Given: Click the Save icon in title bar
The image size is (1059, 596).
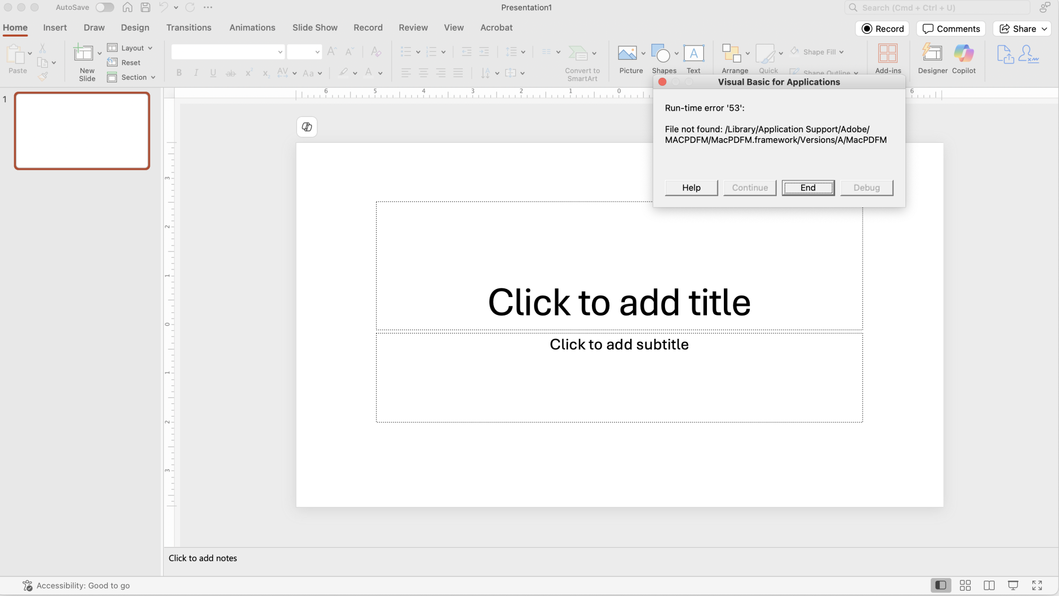Looking at the screenshot, I should 145,7.
